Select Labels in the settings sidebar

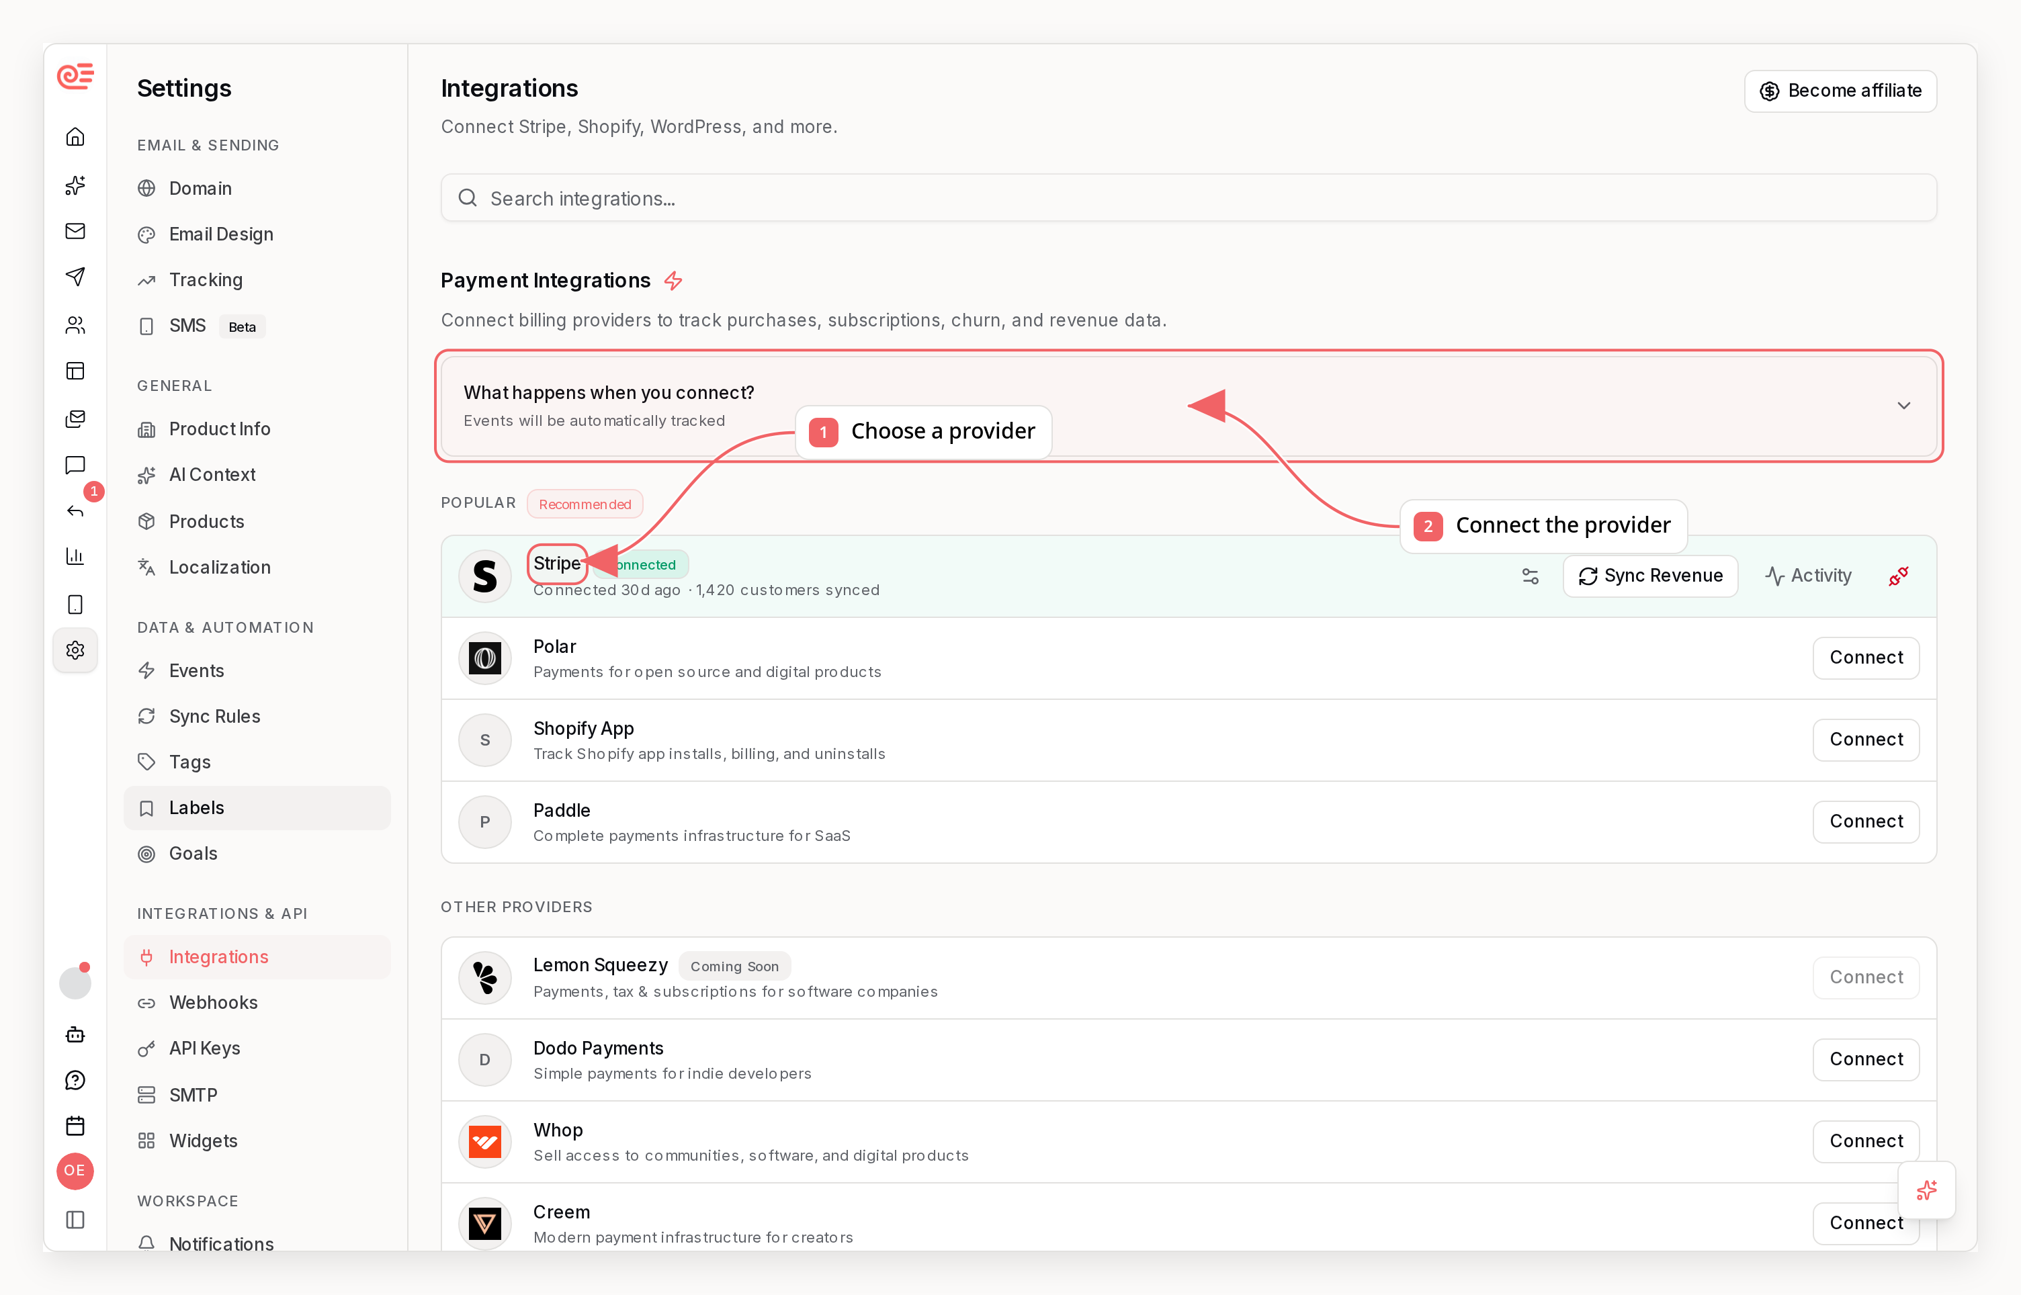[257, 808]
